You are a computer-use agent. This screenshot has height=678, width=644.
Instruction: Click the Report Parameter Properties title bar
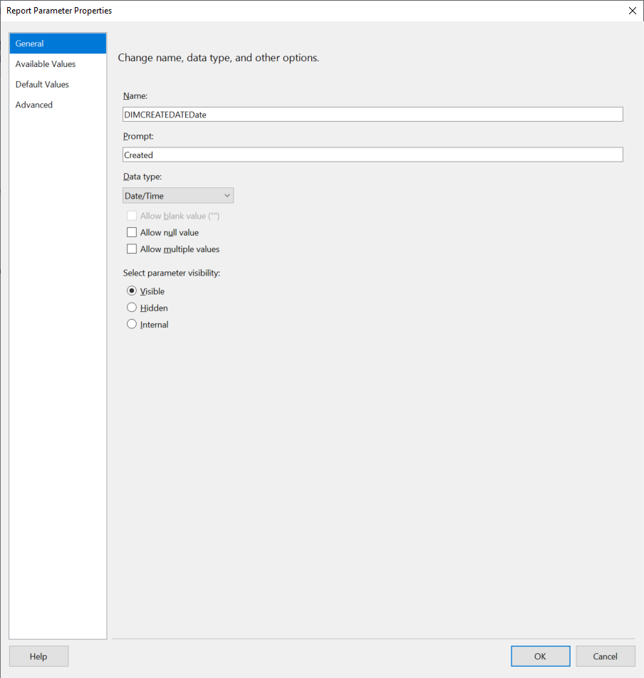(x=285, y=11)
